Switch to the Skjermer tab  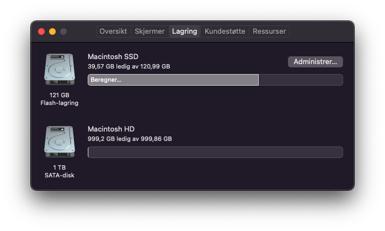coord(149,32)
